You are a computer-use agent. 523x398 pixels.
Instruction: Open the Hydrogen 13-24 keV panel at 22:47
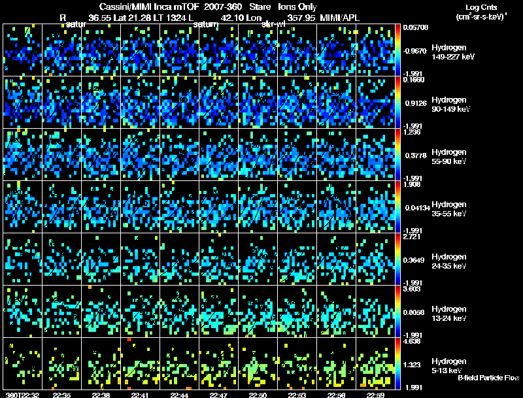click(218, 311)
